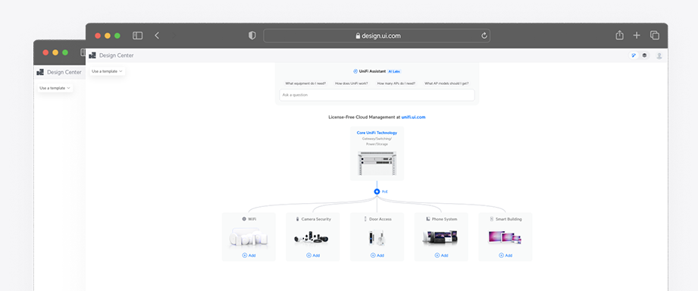Image resolution: width=698 pixels, height=291 pixels.
Task: Click the 'Ask a question' input field
Action: (377, 95)
